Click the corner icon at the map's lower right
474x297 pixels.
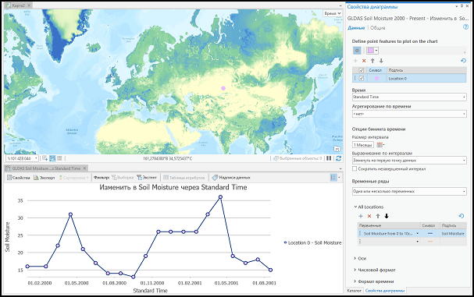coord(337,149)
